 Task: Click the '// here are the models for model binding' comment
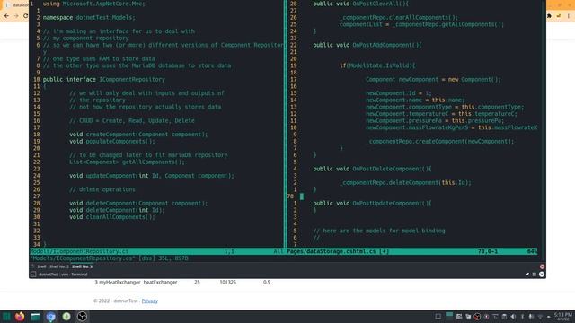pyautogui.click(x=379, y=231)
